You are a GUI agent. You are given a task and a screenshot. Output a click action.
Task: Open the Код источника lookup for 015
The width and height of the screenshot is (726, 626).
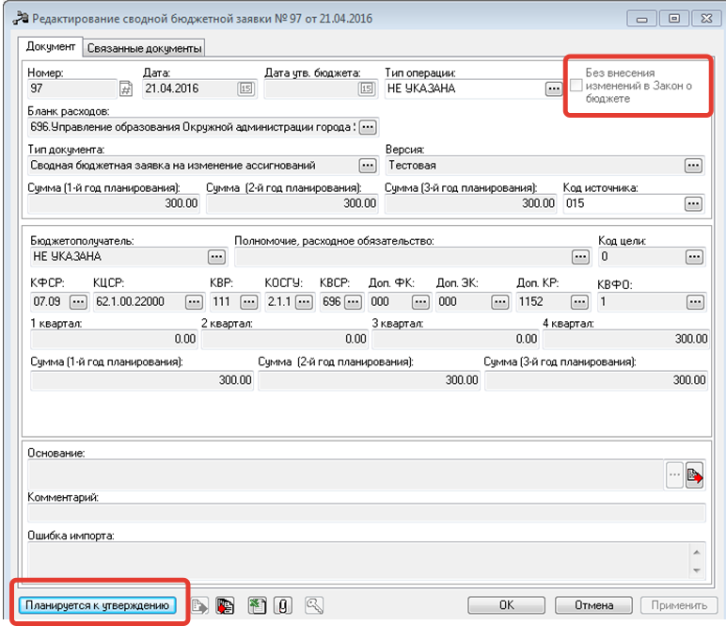[693, 203]
